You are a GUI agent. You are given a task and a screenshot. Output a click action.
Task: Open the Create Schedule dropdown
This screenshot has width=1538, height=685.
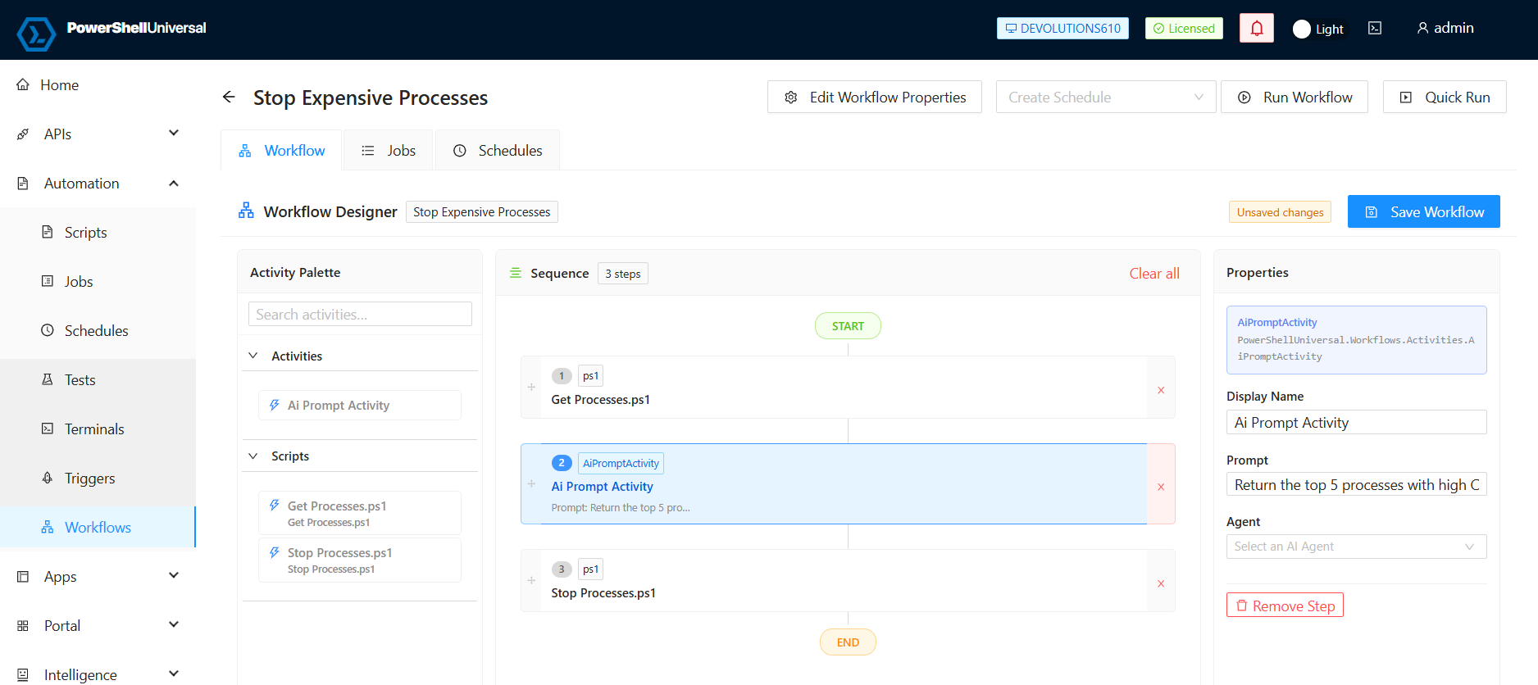tap(1106, 97)
